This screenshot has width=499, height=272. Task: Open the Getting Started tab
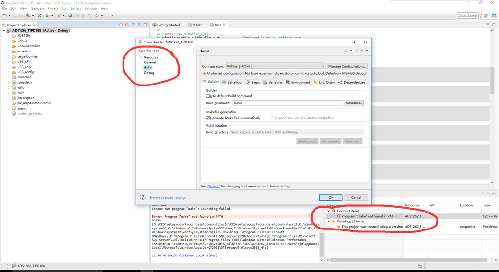[166, 25]
